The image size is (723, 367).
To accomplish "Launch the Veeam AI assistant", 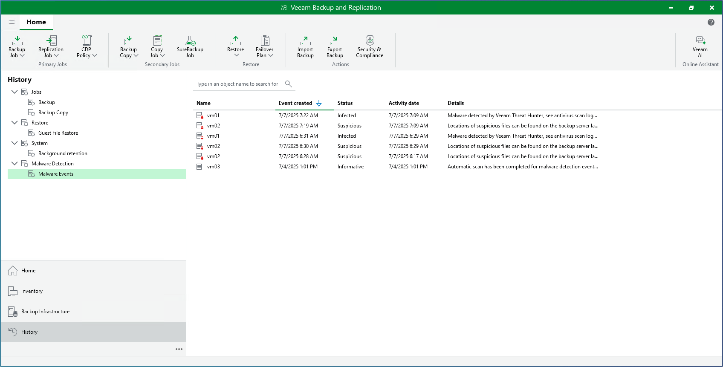I will [700, 41].
